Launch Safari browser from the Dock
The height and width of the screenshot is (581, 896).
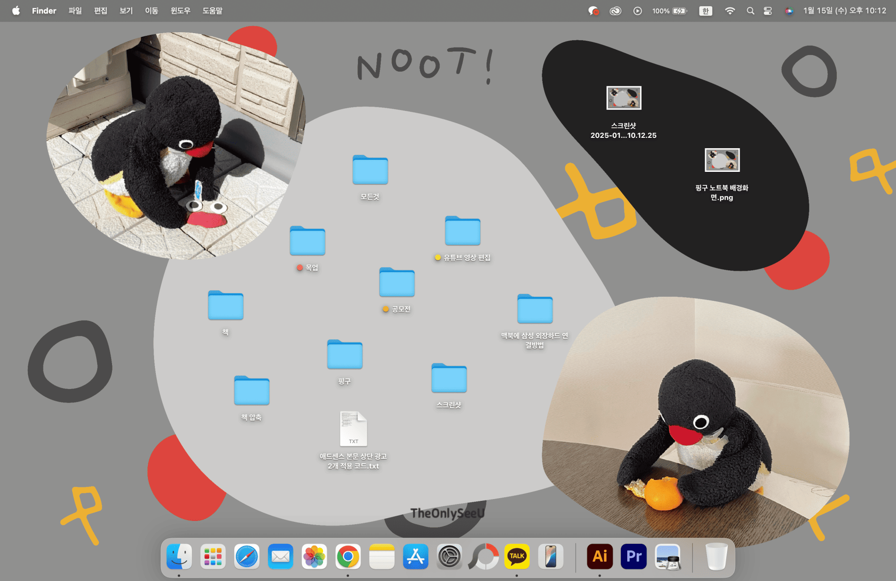tap(247, 556)
